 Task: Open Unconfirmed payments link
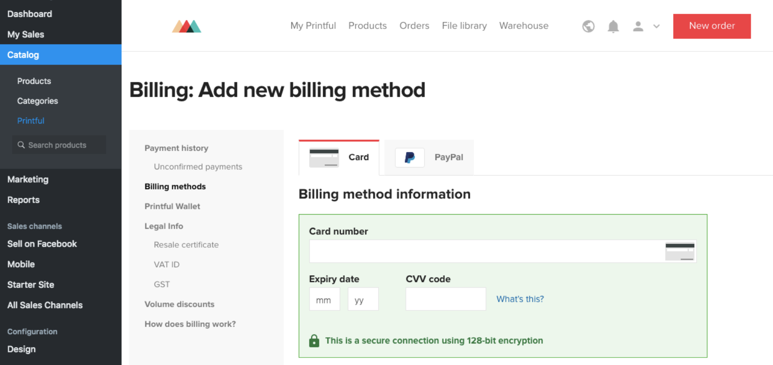pos(198,167)
